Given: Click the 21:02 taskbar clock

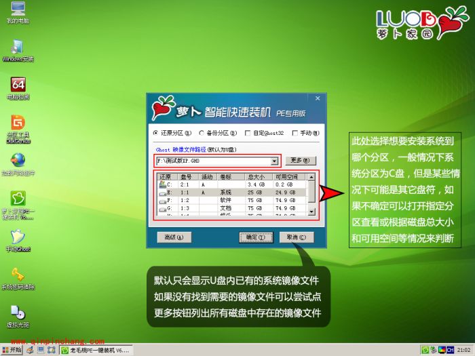Looking at the screenshot, I should point(463,351).
